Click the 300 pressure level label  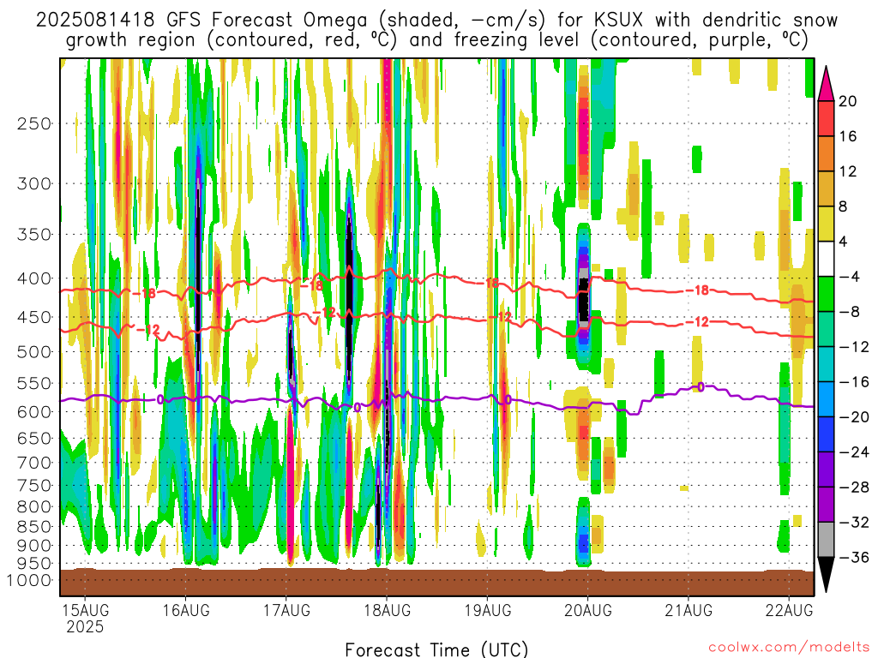pos(34,183)
